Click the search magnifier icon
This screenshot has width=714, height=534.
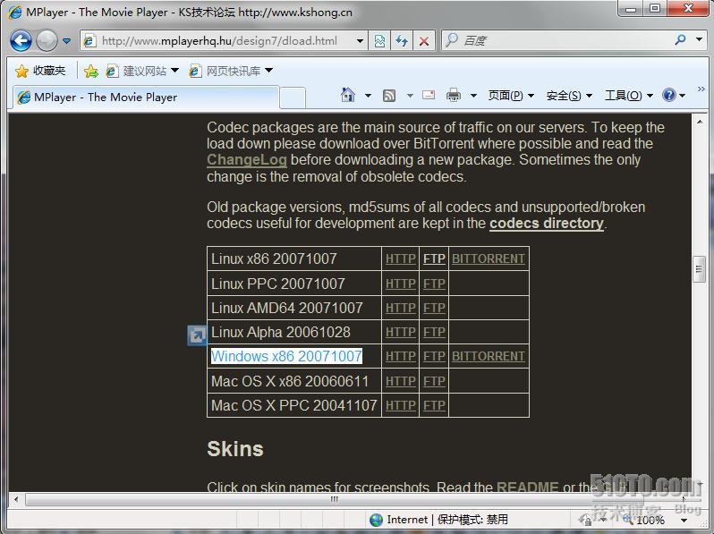pos(681,40)
